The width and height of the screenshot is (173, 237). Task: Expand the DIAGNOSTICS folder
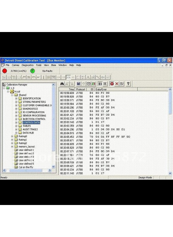coord(16,109)
